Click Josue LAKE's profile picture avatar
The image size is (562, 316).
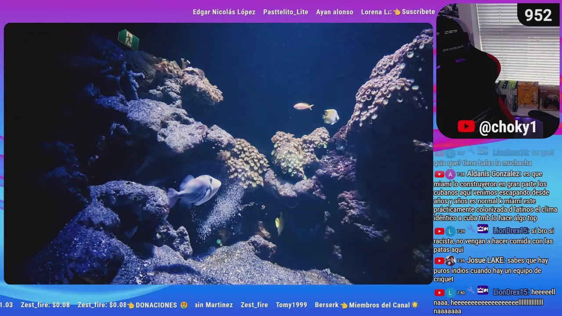tap(450, 261)
